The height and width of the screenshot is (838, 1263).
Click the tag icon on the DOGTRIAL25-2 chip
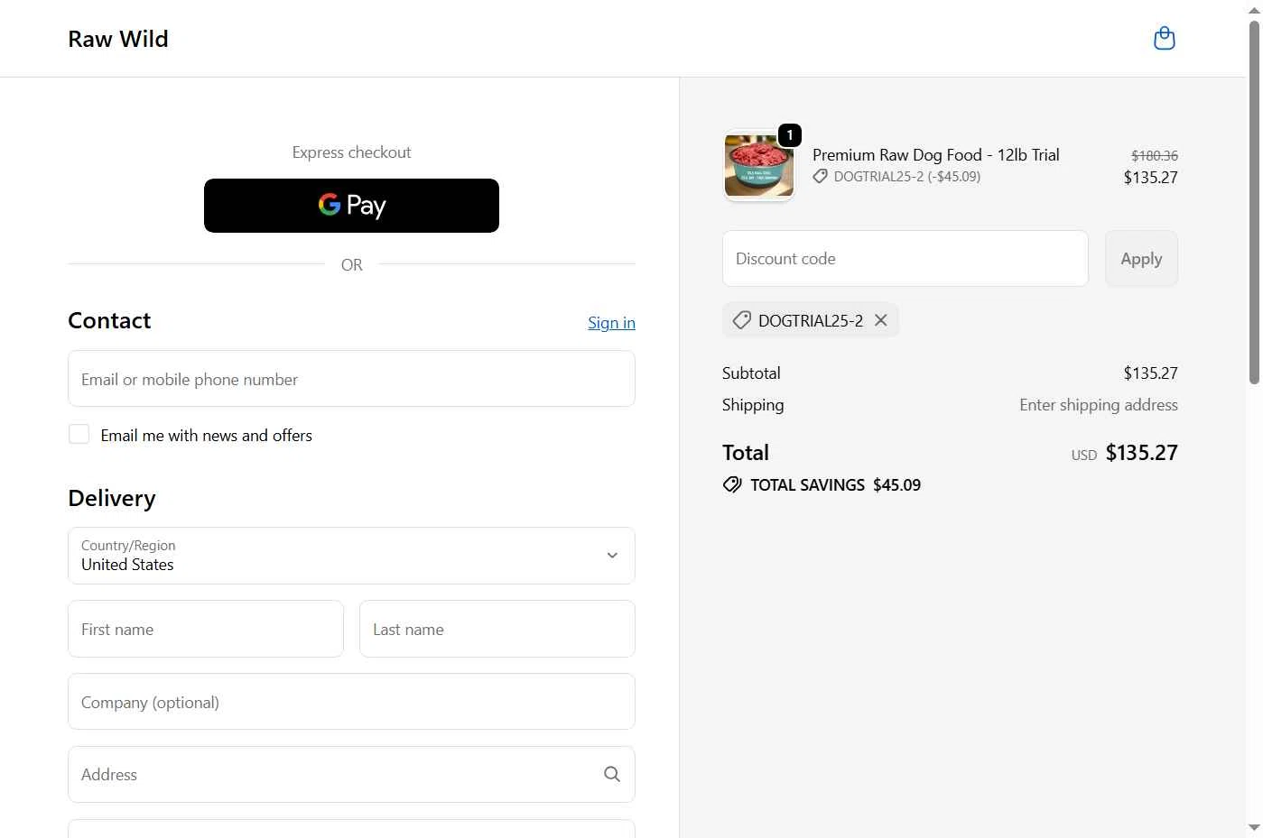(742, 320)
